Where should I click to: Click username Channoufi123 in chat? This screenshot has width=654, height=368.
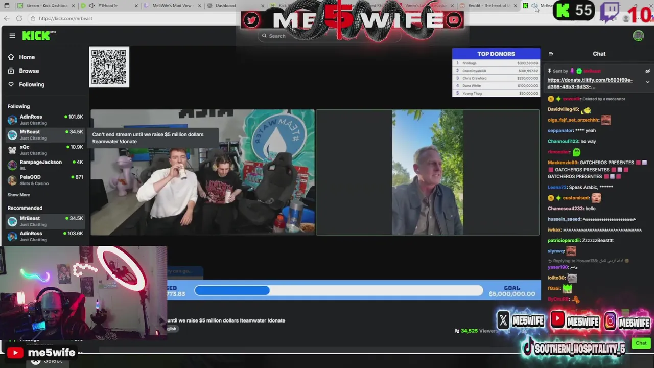coord(563,142)
